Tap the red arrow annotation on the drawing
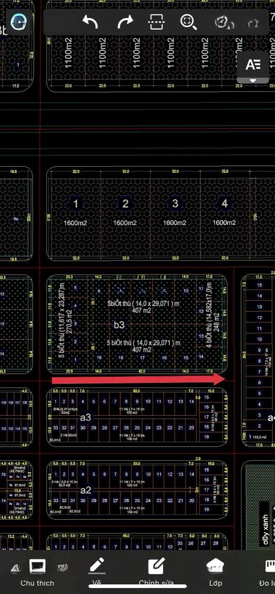Screen dimensions: 275x594 [138, 379]
